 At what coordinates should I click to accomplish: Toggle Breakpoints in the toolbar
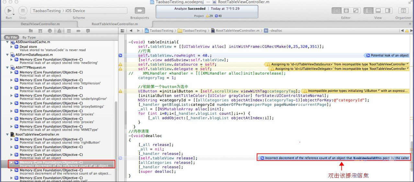pos(140,11)
